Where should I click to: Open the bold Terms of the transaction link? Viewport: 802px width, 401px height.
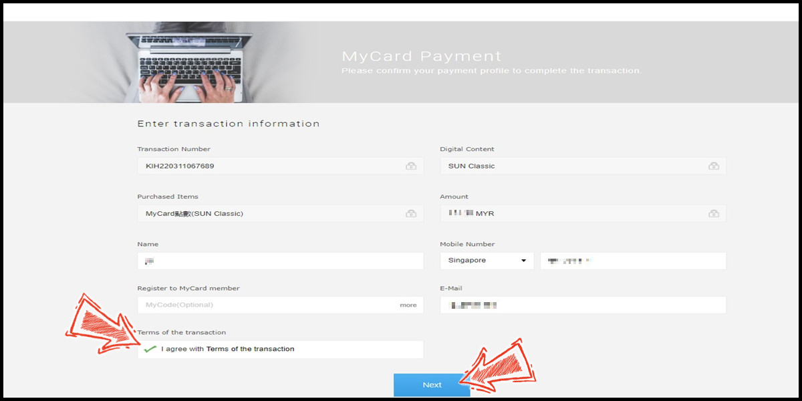[250, 349]
